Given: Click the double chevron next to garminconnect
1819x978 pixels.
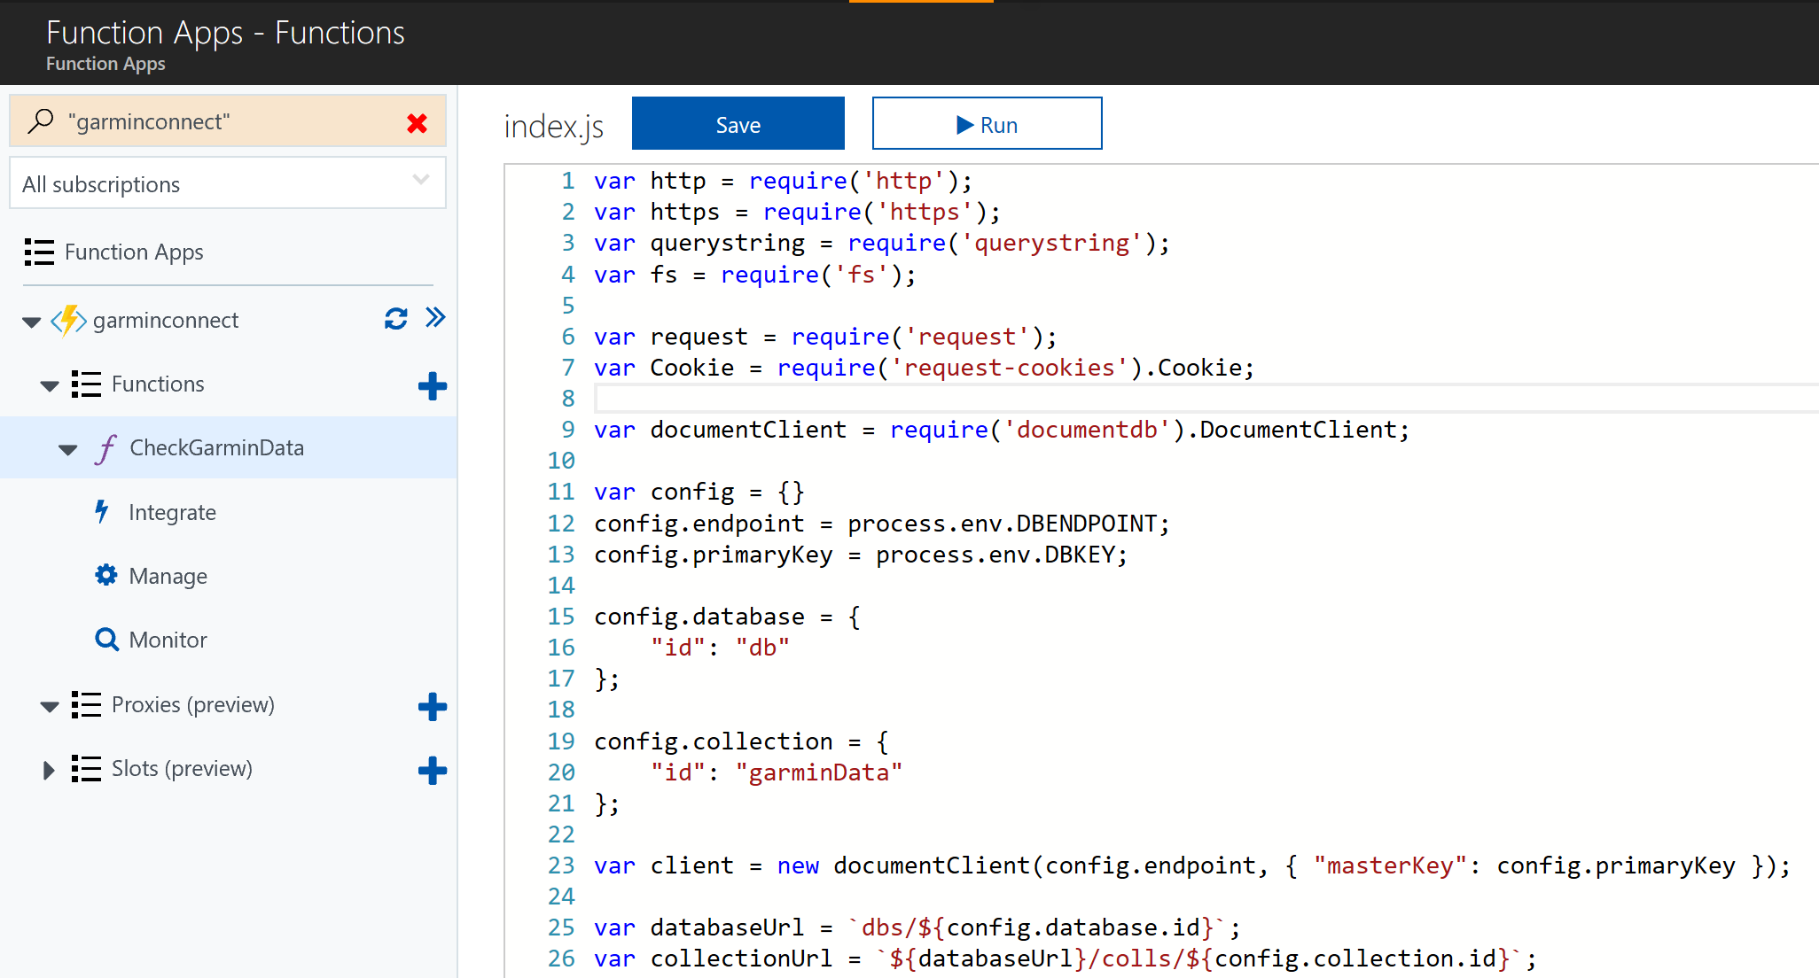Looking at the screenshot, I should coord(435,317).
